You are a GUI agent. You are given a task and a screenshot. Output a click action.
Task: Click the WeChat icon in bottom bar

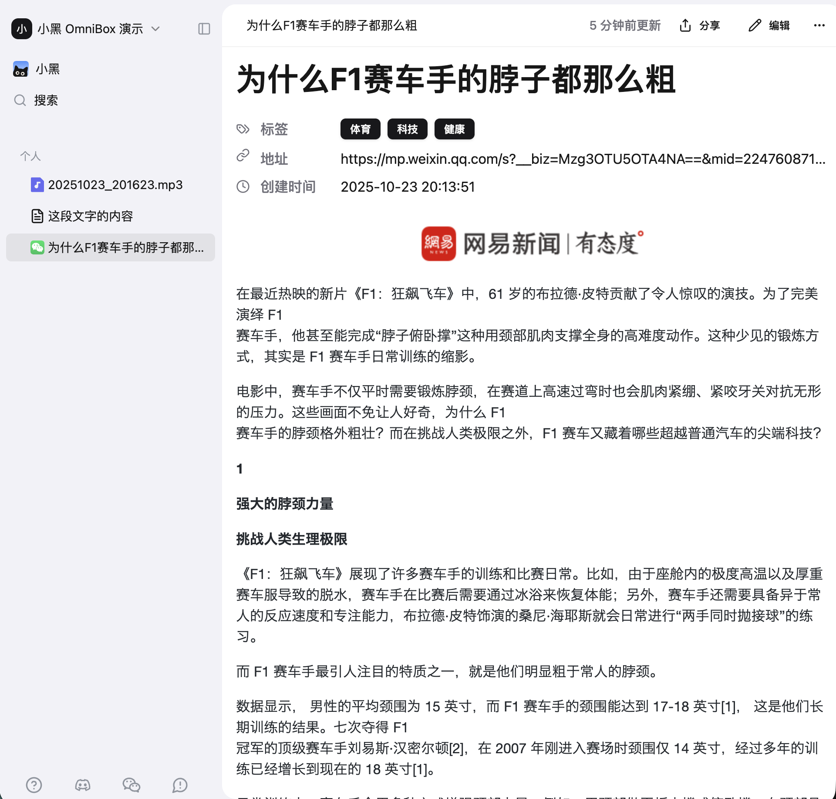click(x=131, y=785)
